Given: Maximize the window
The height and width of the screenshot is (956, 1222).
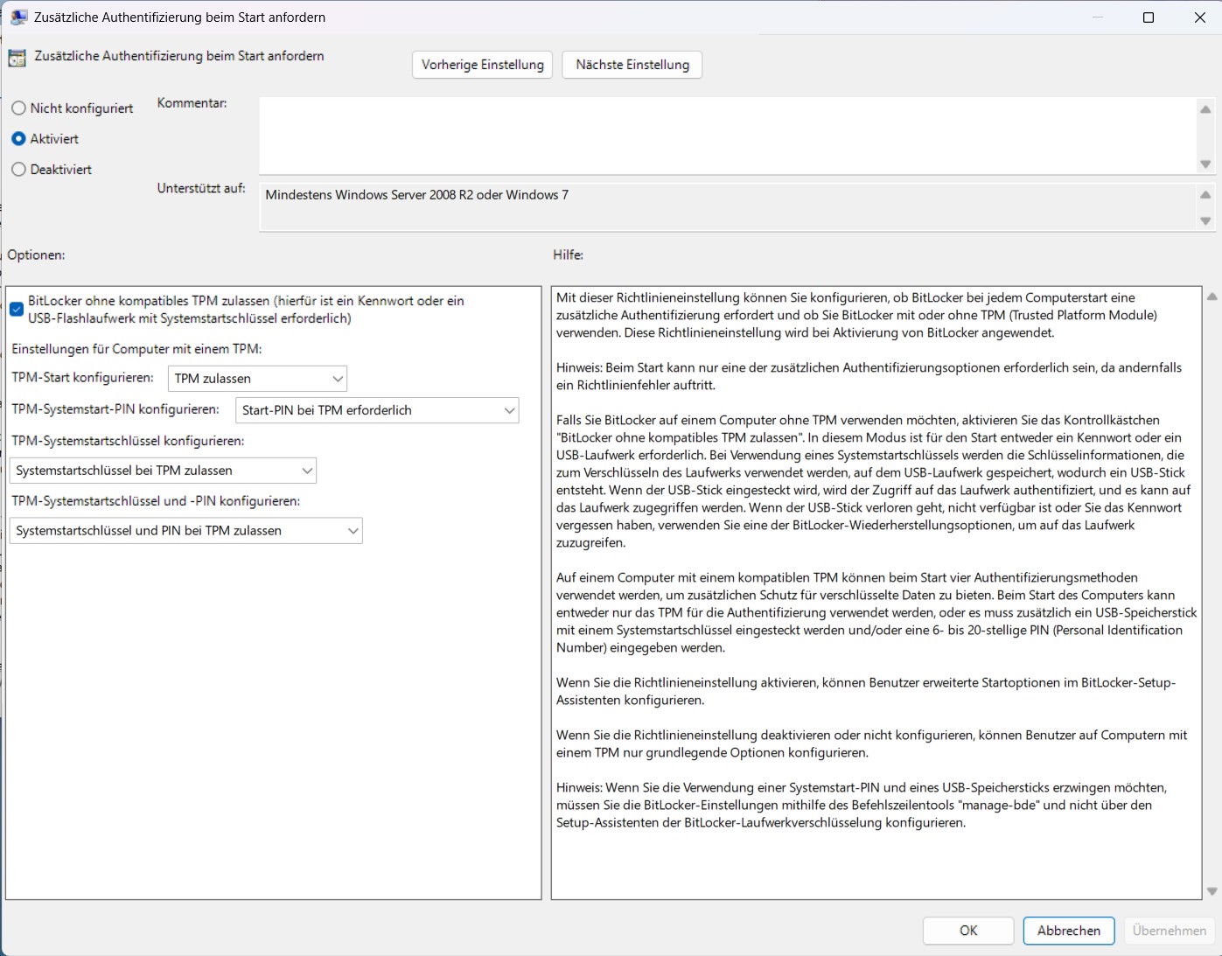Looking at the screenshot, I should pos(1149,17).
